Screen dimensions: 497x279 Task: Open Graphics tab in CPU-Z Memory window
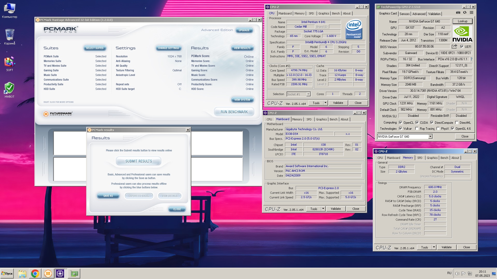tap(432, 158)
